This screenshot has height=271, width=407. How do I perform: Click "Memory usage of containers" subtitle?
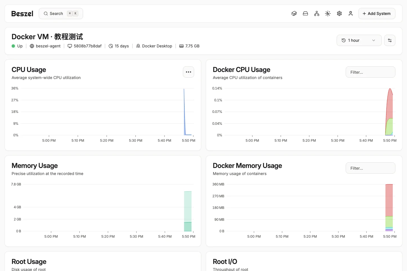pyautogui.click(x=240, y=174)
